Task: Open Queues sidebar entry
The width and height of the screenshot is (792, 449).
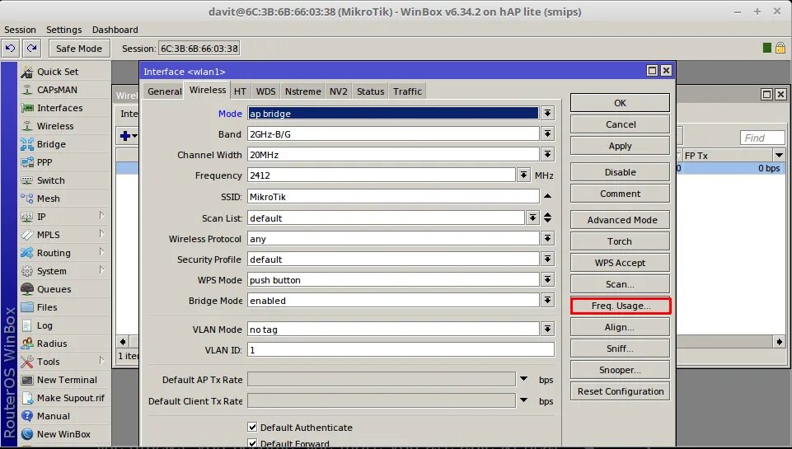Action: point(64,289)
